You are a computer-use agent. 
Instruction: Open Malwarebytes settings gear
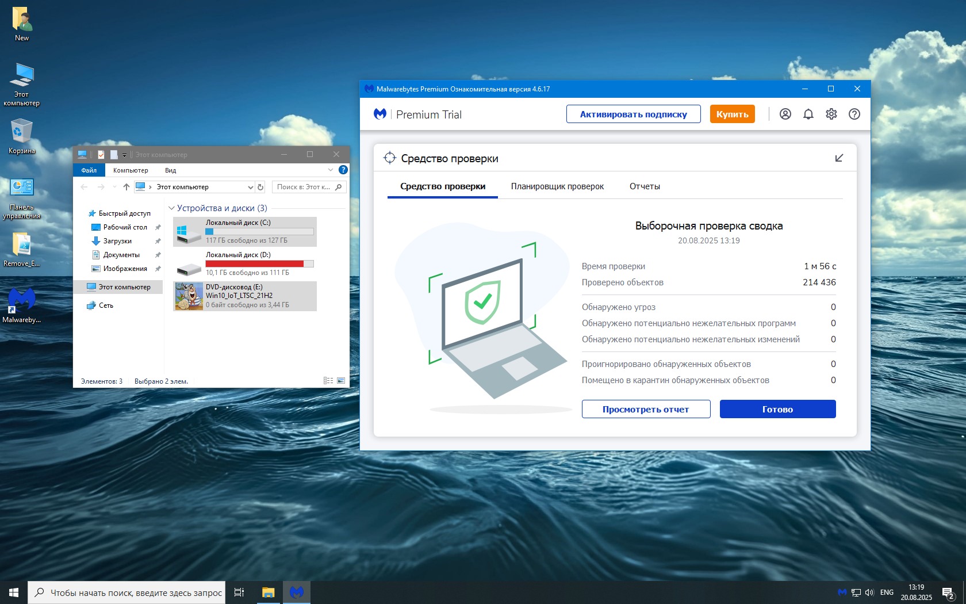pos(831,114)
